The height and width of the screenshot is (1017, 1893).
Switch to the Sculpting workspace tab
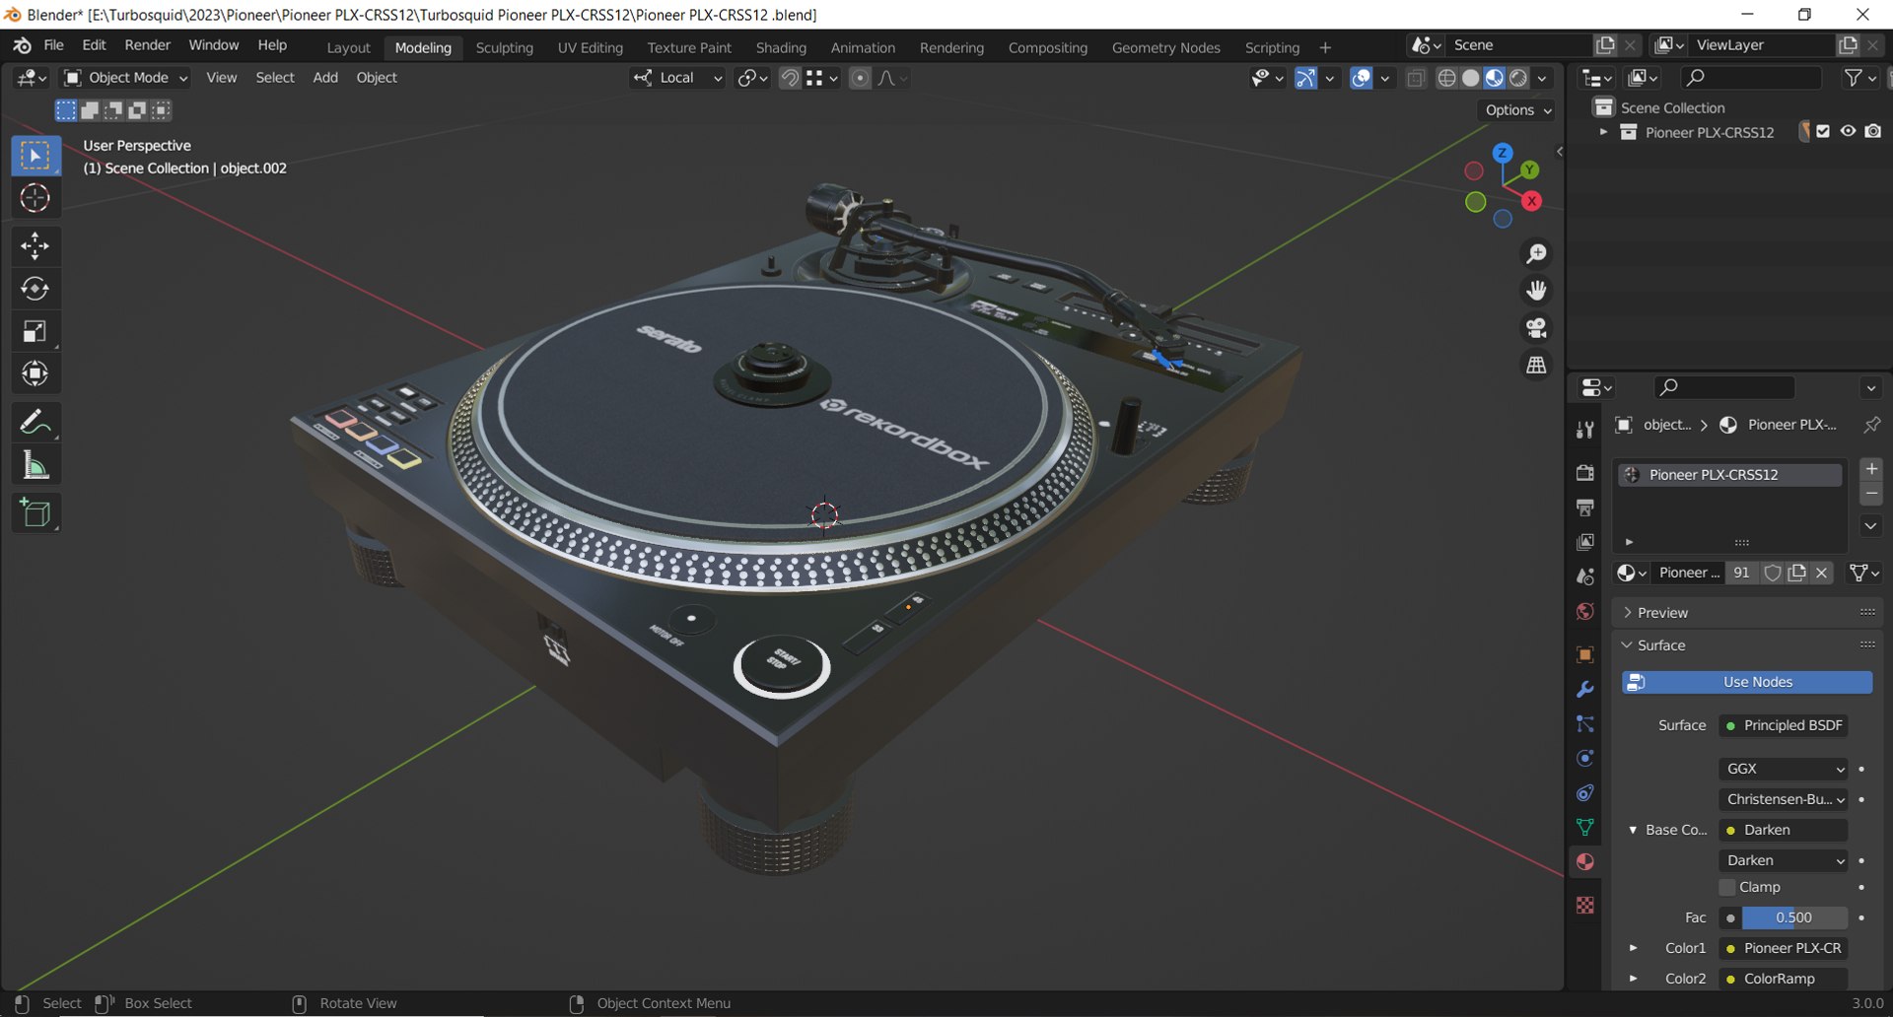pyautogui.click(x=504, y=47)
